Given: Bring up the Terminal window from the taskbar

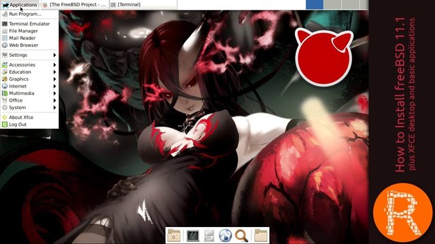Looking at the screenshot, I should (x=143, y=5).
